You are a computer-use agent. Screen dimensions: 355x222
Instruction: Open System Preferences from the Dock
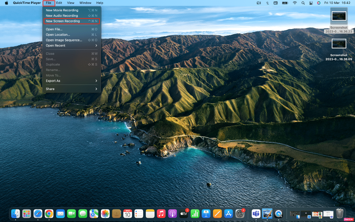[240, 214]
